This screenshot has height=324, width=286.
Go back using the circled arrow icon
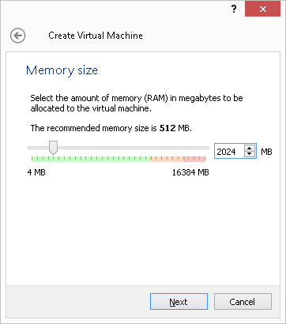(18, 36)
